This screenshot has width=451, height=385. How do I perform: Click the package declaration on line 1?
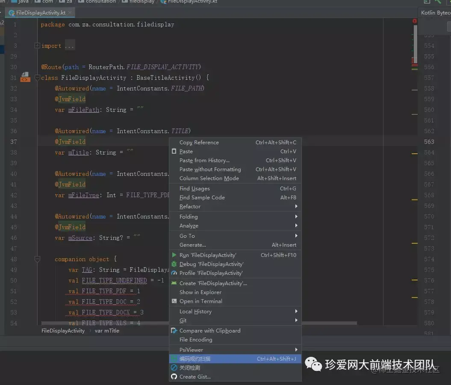107,24
